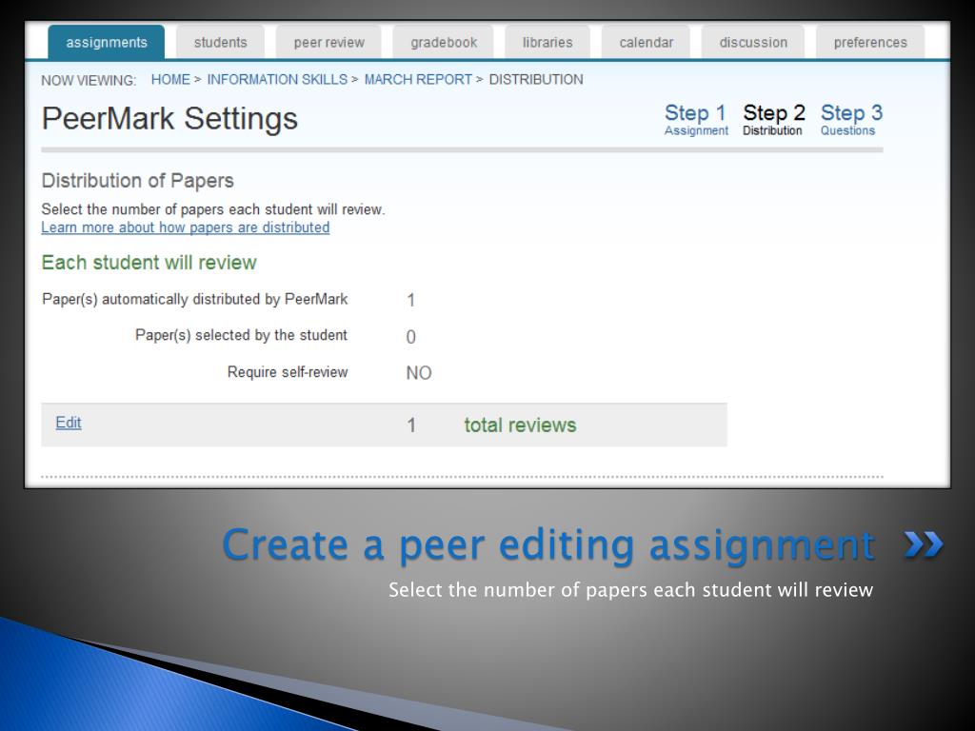
Task: Switch to the students tab
Action: [x=220, y=42]
